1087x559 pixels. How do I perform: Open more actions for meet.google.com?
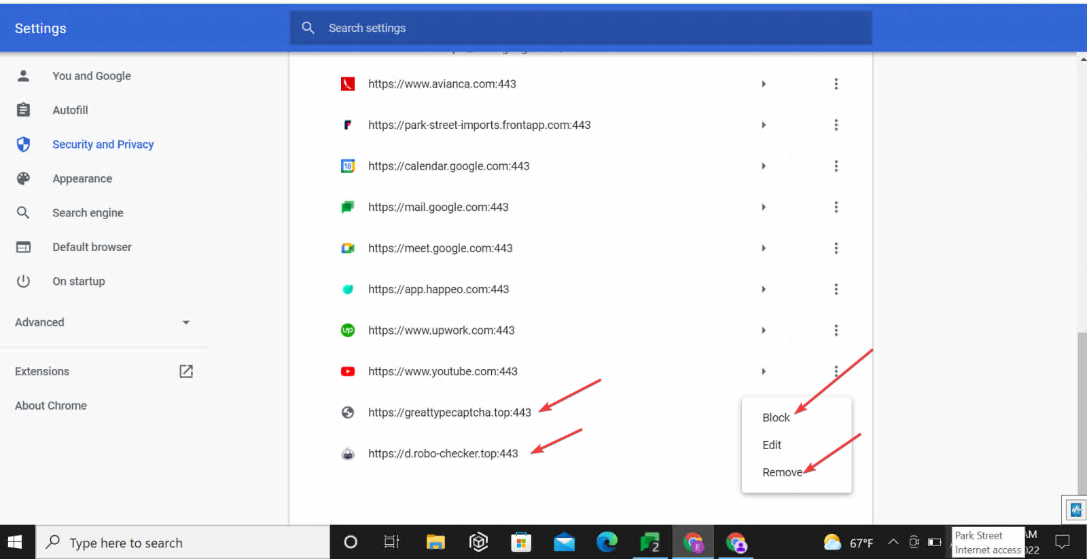tap(836, 248)
